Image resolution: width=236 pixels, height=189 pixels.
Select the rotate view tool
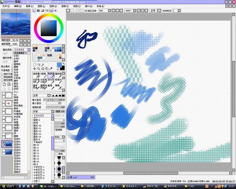pos(43,69)
